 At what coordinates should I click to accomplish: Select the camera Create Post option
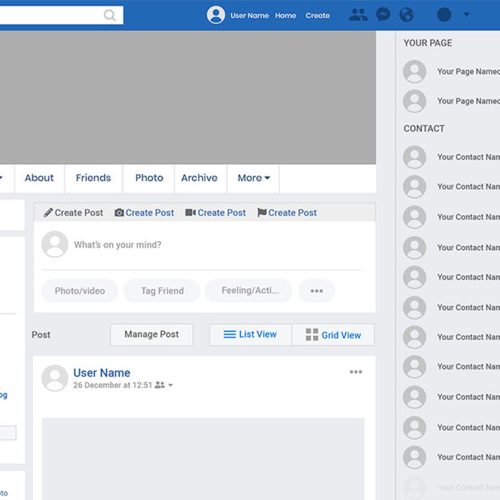pos(145,213)
